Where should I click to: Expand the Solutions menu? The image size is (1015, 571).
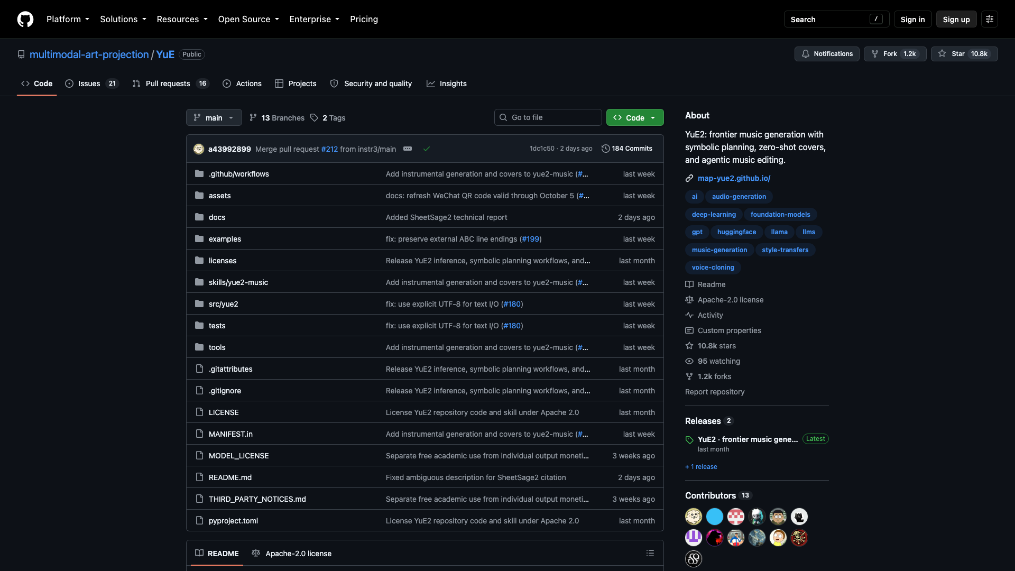123,19
